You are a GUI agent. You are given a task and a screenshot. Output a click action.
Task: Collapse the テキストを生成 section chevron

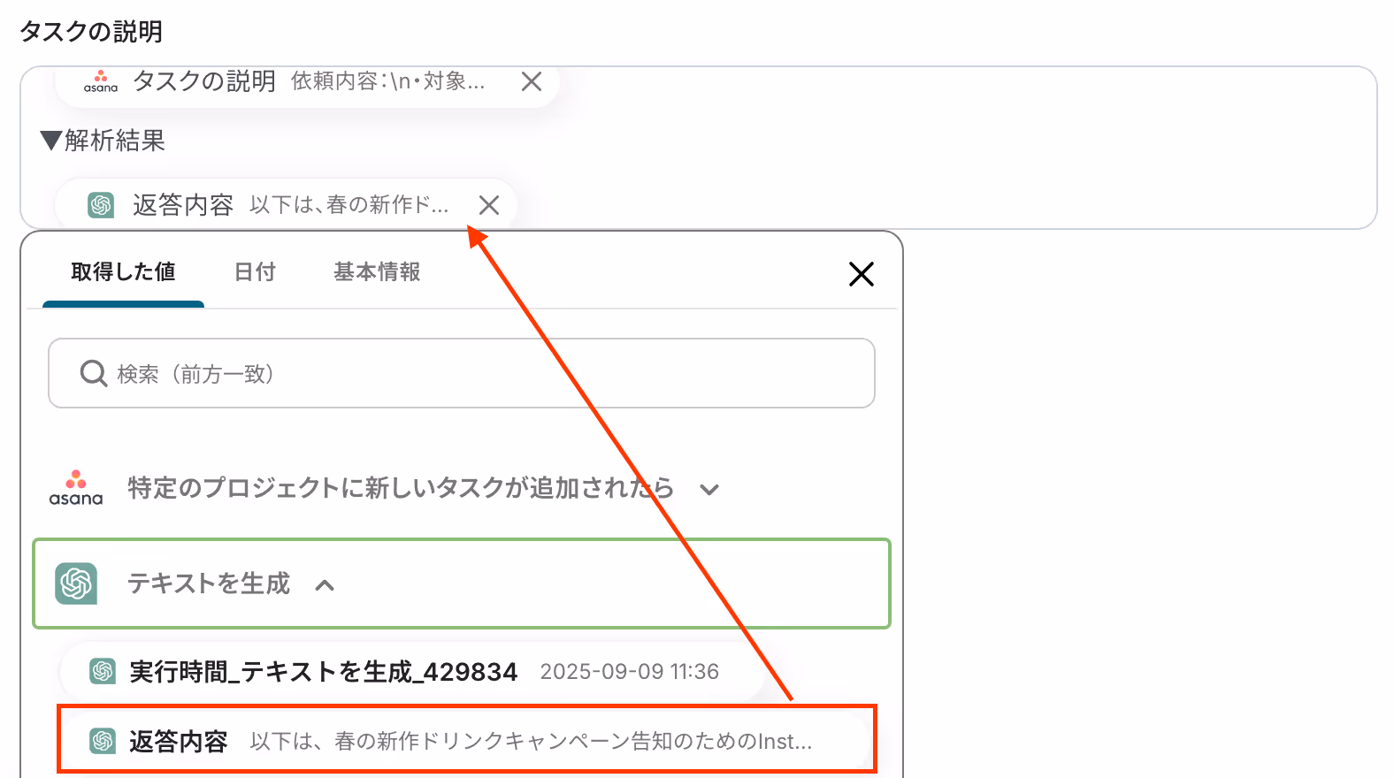coord(325,584)
